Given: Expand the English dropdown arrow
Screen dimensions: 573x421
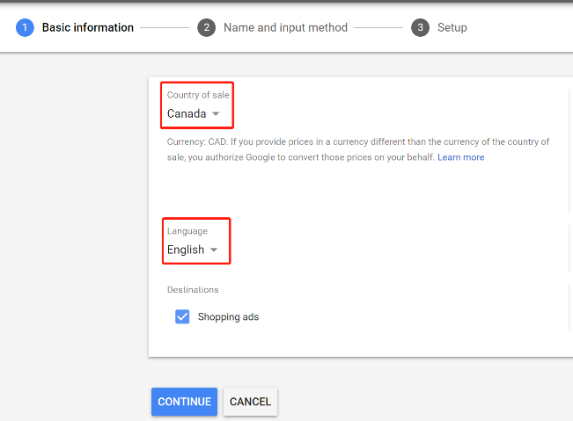Looking at the screenshot, I should tap(214, 250).
